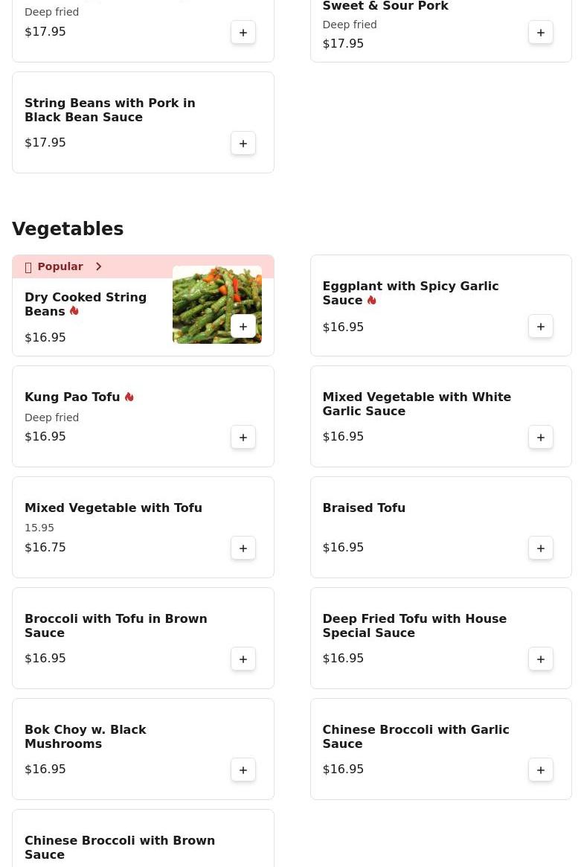This screenshot has height=867, width=584.
Task: Add Bok Choy w. Black Mushrooms
Action: pos(243,770)
